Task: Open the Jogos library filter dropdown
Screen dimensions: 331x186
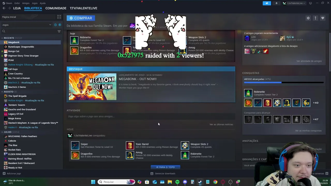Action: point(27,25)
